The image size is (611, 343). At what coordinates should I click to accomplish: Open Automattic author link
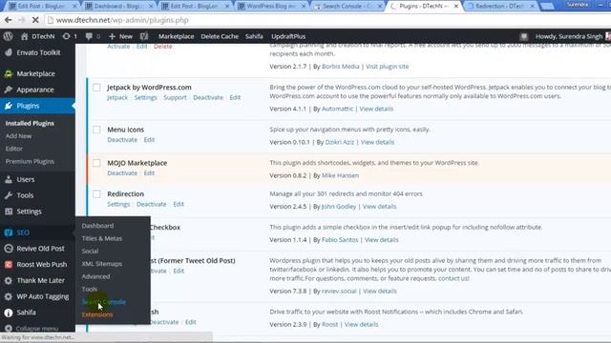click(x=337, y=109)
